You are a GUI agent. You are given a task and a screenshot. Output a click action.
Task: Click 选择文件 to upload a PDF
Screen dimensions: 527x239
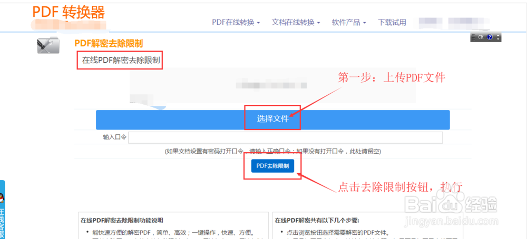pyautogui.click(x=272, y=119)
